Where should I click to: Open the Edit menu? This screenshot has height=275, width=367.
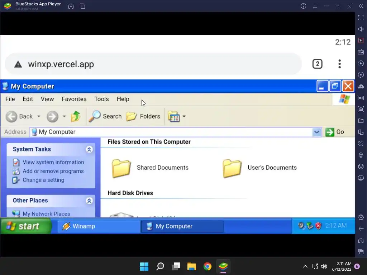28,99
